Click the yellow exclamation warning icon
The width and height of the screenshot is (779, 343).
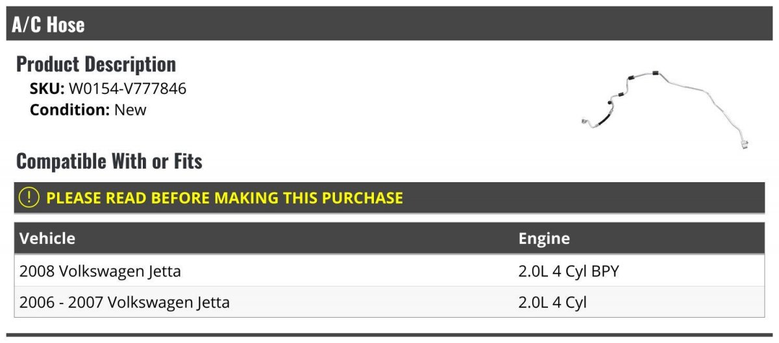[x=29, y=198]
